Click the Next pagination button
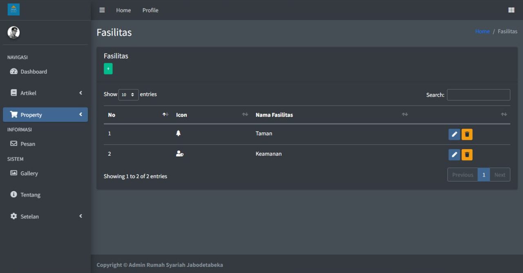 click(x=500, y=175)
